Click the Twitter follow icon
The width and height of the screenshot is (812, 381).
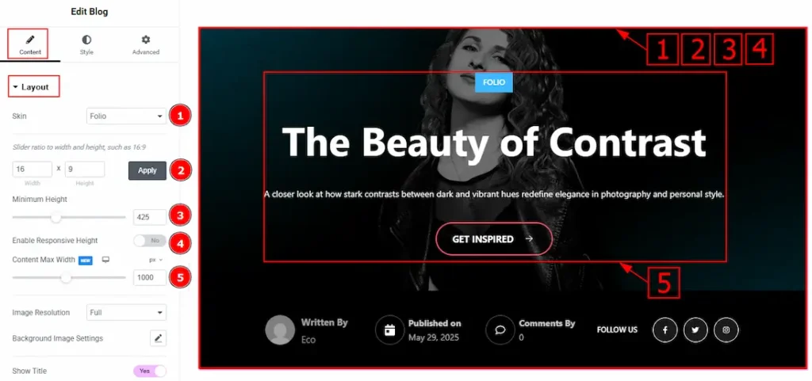[x=695, y=330]
